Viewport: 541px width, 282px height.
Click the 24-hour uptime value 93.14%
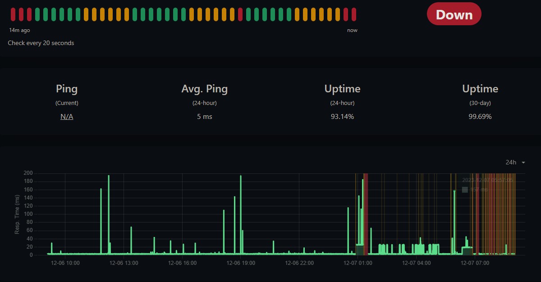342,117
